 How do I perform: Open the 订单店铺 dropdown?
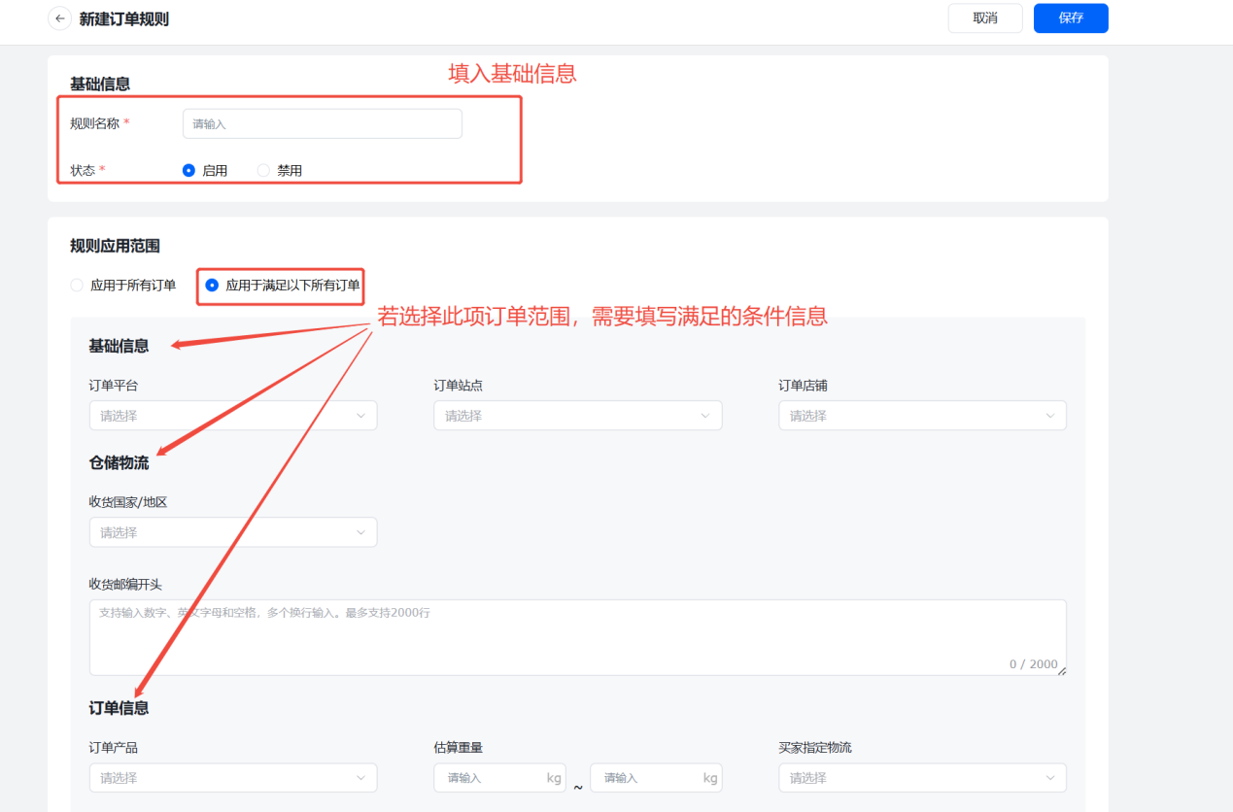[922, 416]
